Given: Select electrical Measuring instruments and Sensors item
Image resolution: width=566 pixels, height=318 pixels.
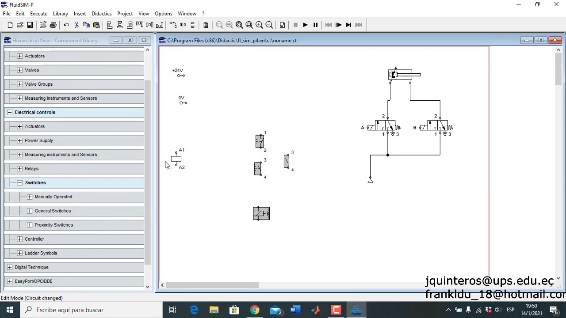Looking at the screenshot, I should click(61, 155).
